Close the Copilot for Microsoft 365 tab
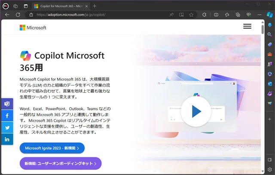Image resolution: width=275 pixels, height=175 pixels. 86,6
